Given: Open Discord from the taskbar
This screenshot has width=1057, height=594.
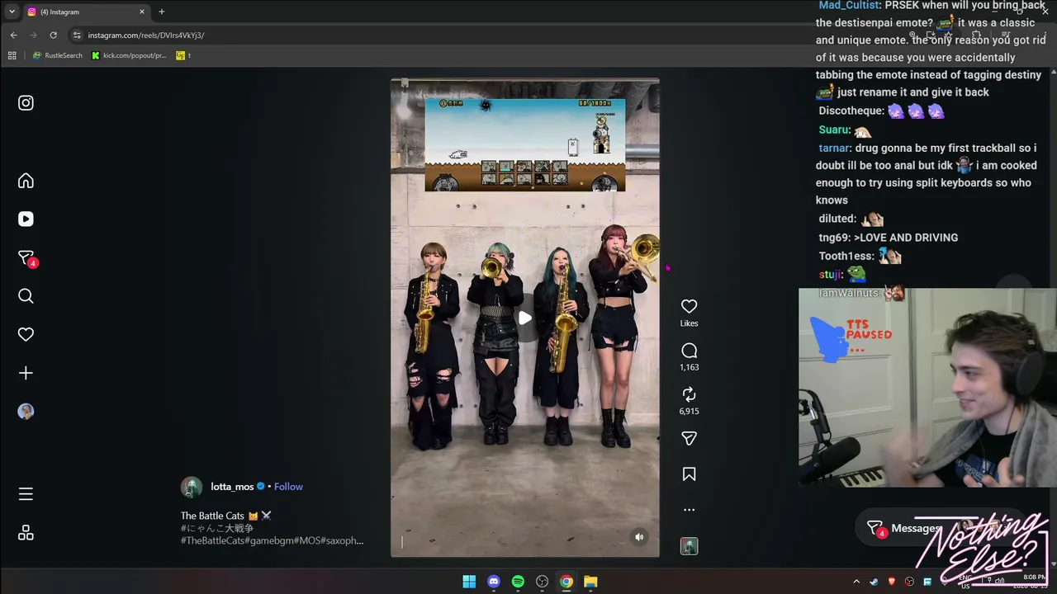Looking at the screenshot, I should [494, 582].
